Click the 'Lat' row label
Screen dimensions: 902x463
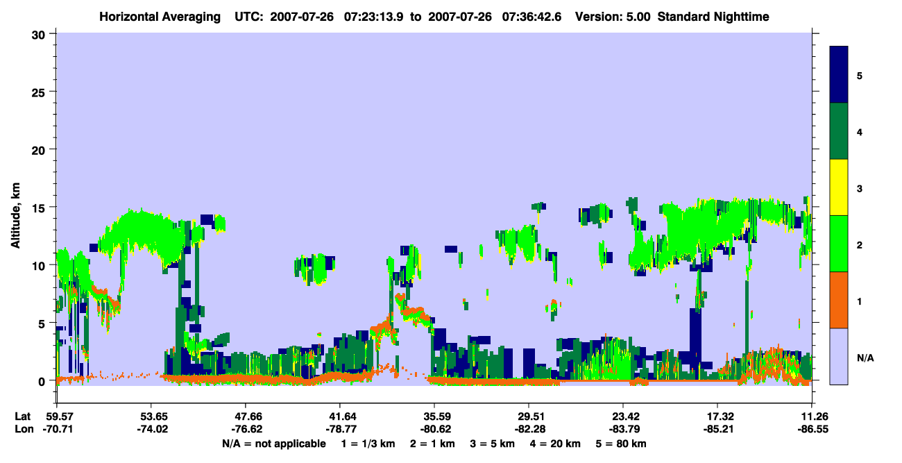click(x=23, y=416)
